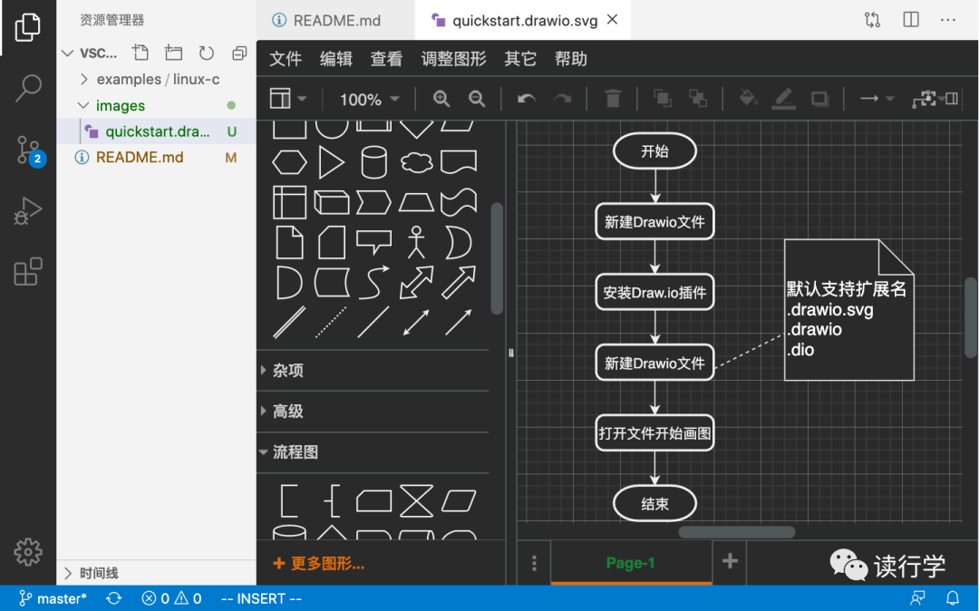Screen dimensions: 979x611
Task: Collapse the VSC... workspace root section
Action: click(x=90, y=53)
